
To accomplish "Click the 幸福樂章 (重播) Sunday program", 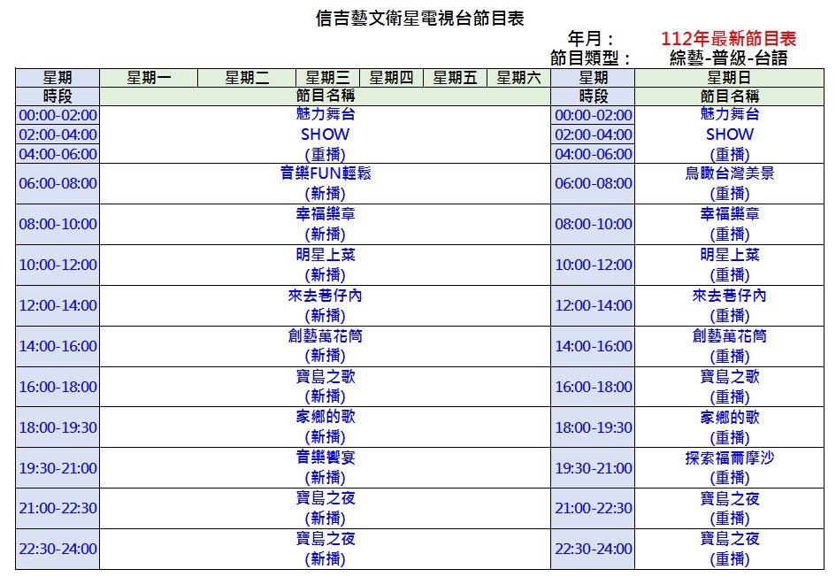I will coord(729,224).
